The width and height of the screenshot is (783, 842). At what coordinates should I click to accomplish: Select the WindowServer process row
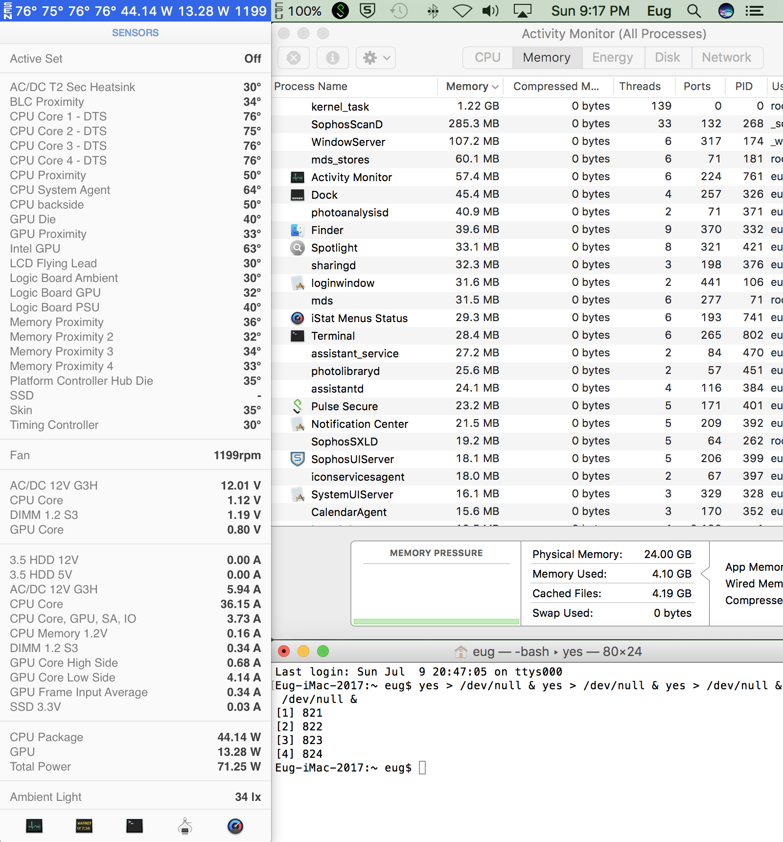tap(527, 141)
